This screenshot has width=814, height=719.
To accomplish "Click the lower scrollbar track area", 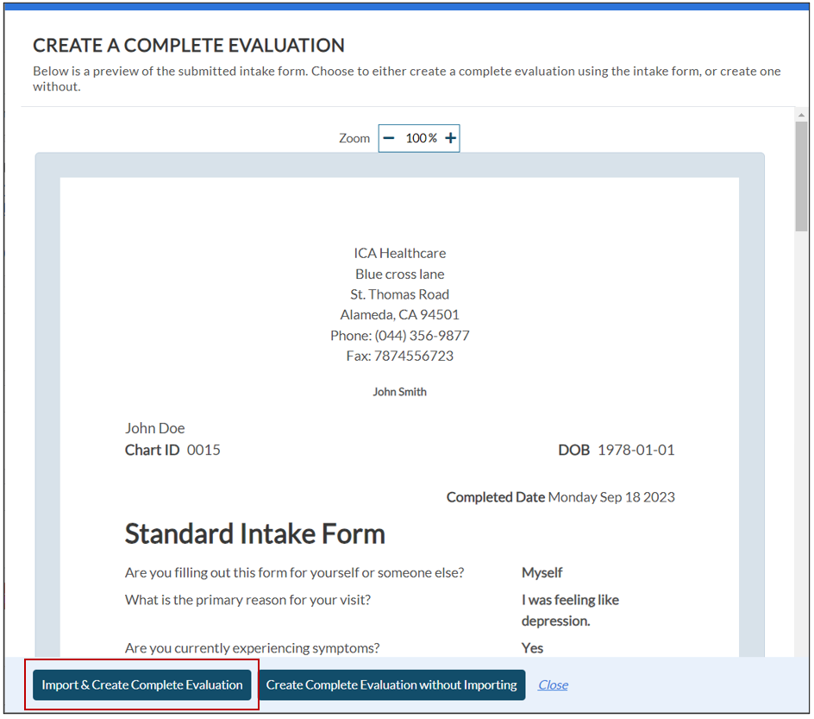I will [801, 475].
